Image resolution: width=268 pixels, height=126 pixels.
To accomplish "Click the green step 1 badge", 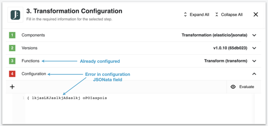I will pyautogui.click(x=12, y=35).
